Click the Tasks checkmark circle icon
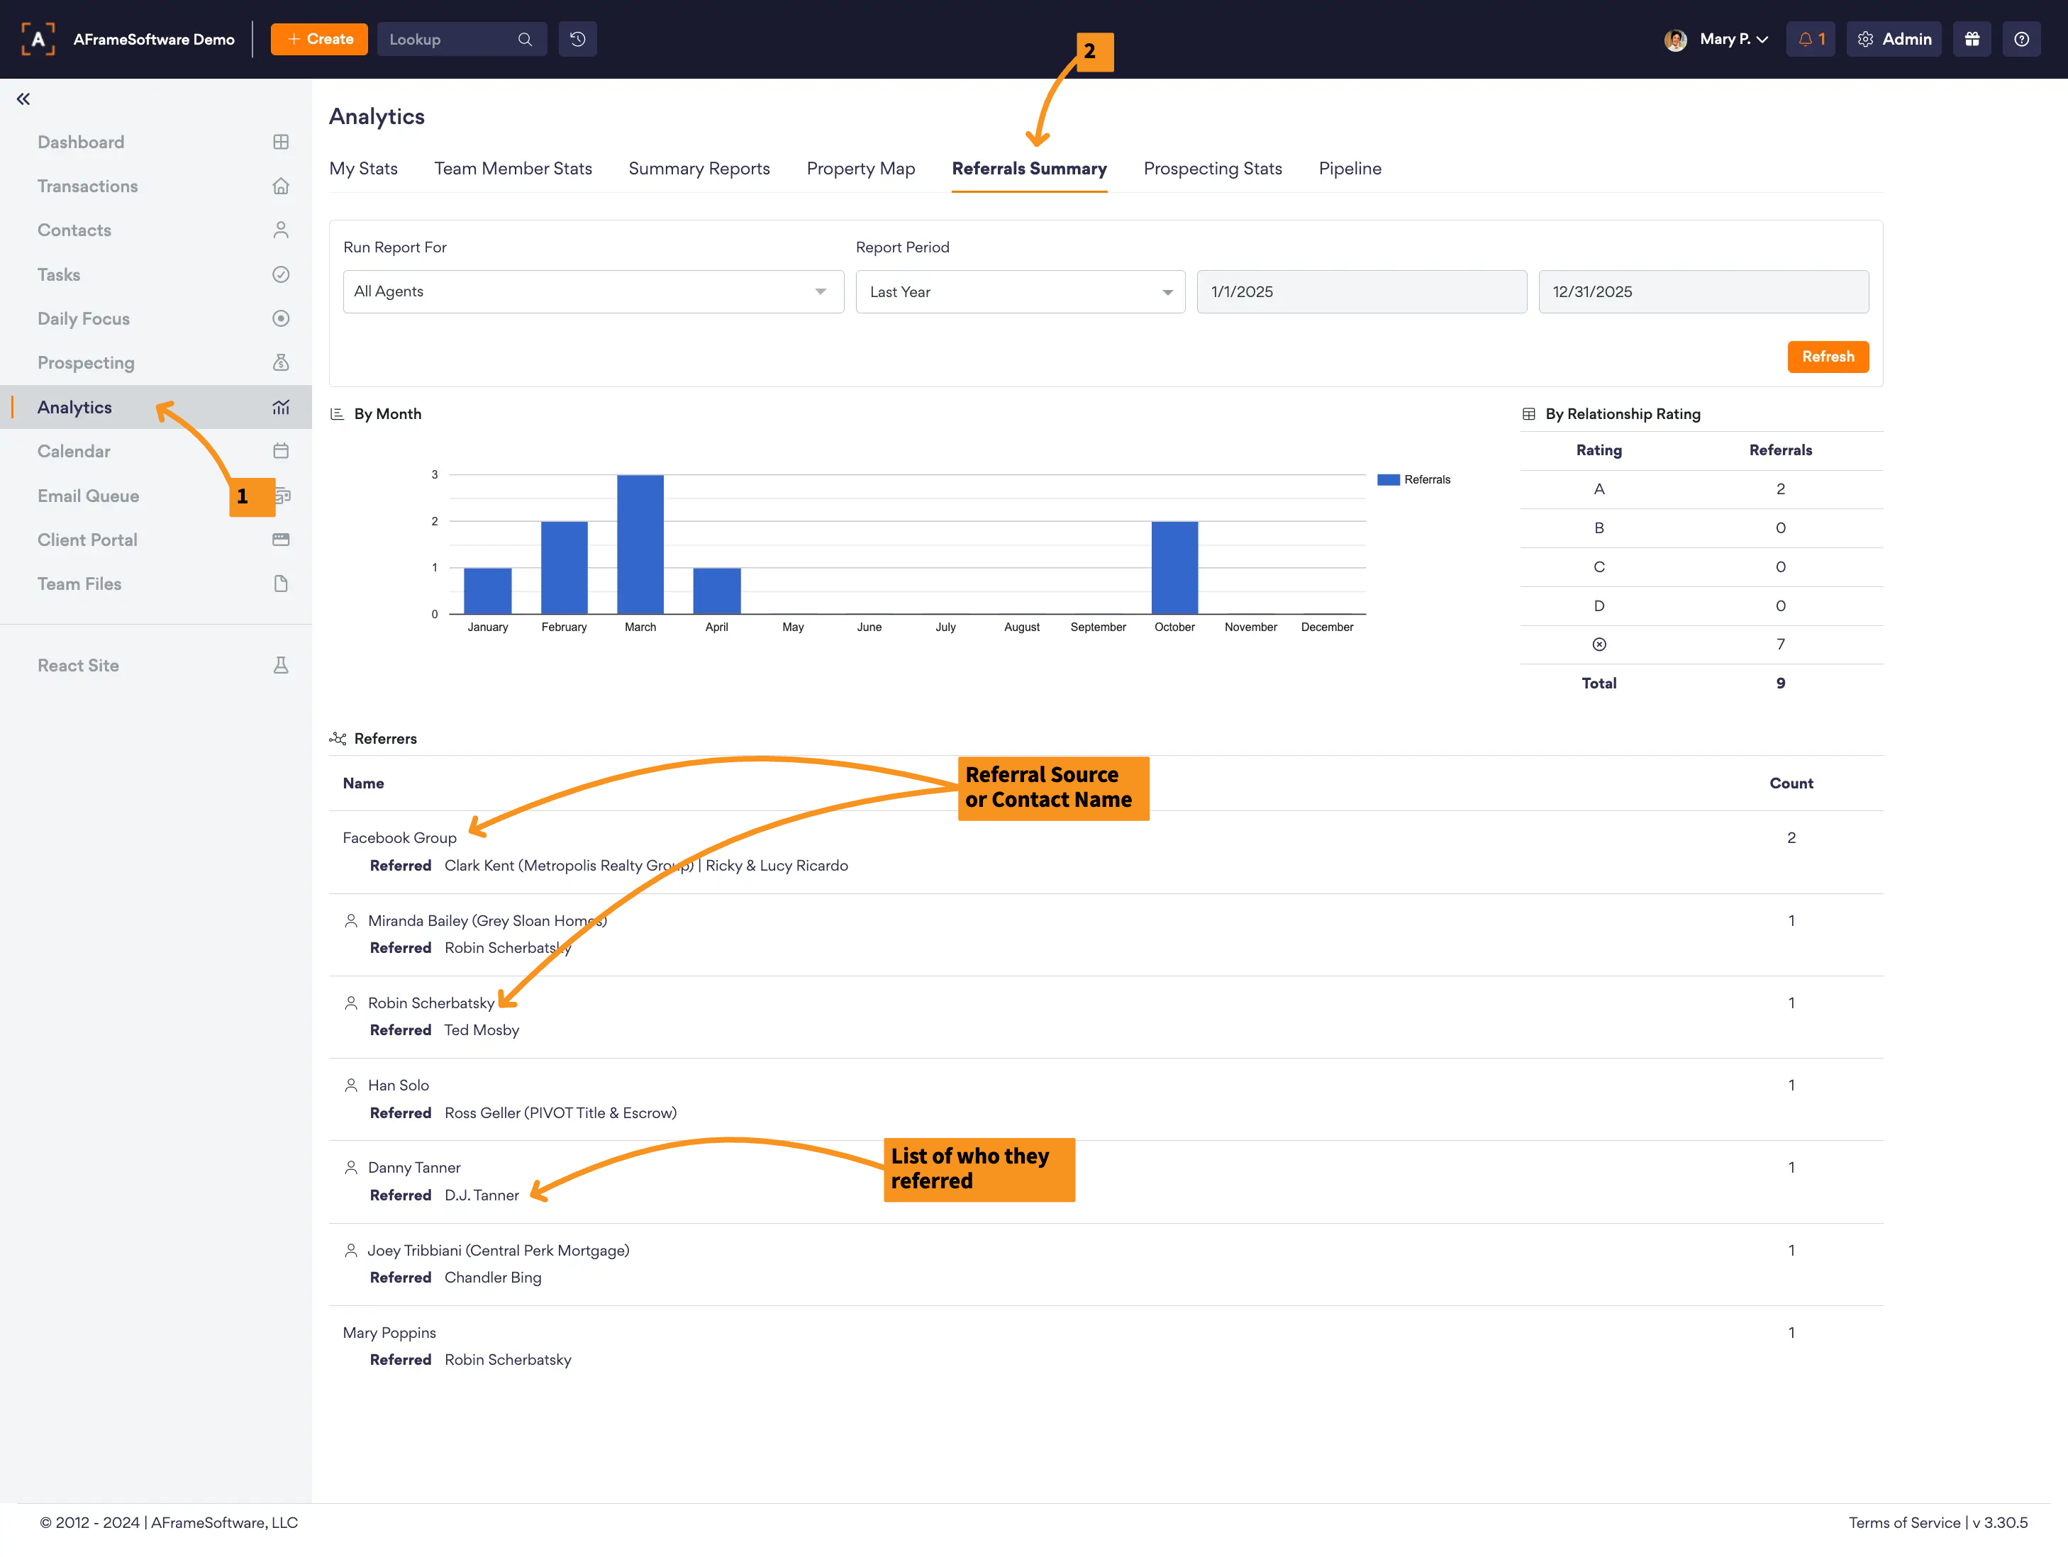Image resolution: width=2068 pixels, height=1557 pixels. click(280, 275)
